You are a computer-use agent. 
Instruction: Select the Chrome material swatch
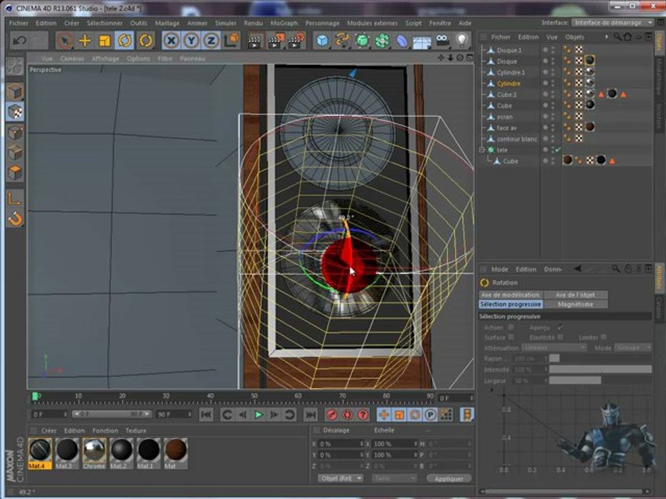[94, 450]
